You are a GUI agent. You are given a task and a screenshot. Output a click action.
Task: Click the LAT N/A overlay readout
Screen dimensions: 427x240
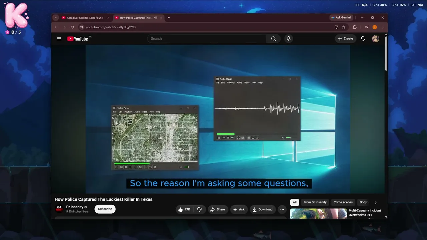tap(417, 5)
